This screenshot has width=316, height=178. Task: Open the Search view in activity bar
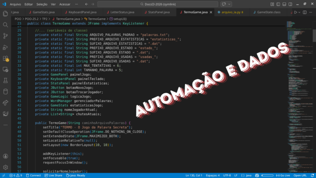[x=5, y=25]
